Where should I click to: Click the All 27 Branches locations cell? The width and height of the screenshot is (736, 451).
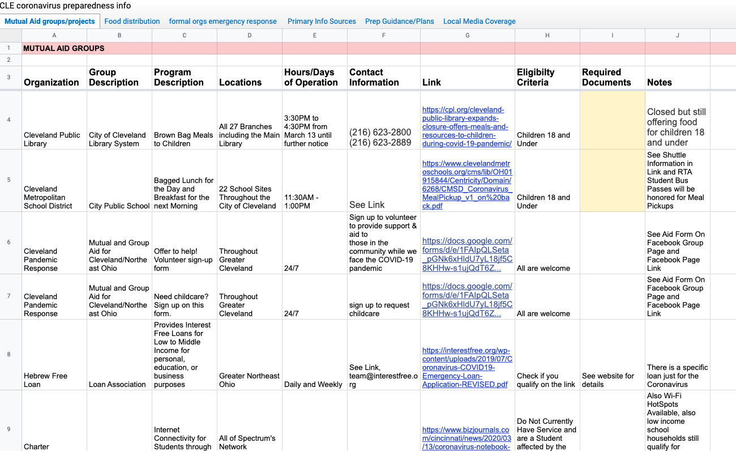pyautogui.click(x=250, y=120)
